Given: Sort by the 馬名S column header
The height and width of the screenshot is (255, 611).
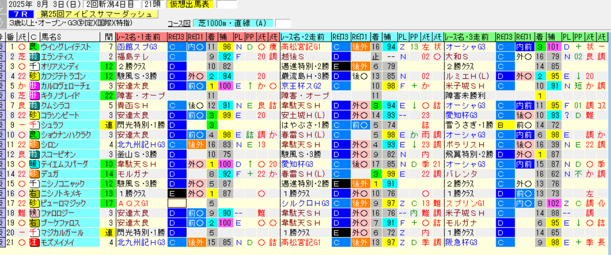Looking at the screenshot, I should click(69, 37).
